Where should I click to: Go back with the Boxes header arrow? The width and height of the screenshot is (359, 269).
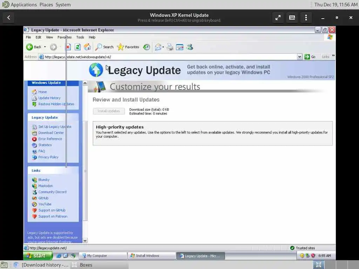pos(9,18)
